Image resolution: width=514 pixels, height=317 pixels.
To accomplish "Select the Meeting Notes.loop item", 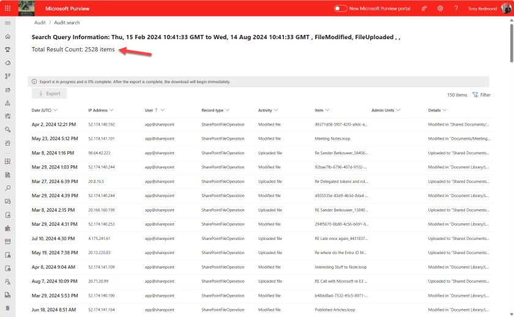I will [332, 139].
